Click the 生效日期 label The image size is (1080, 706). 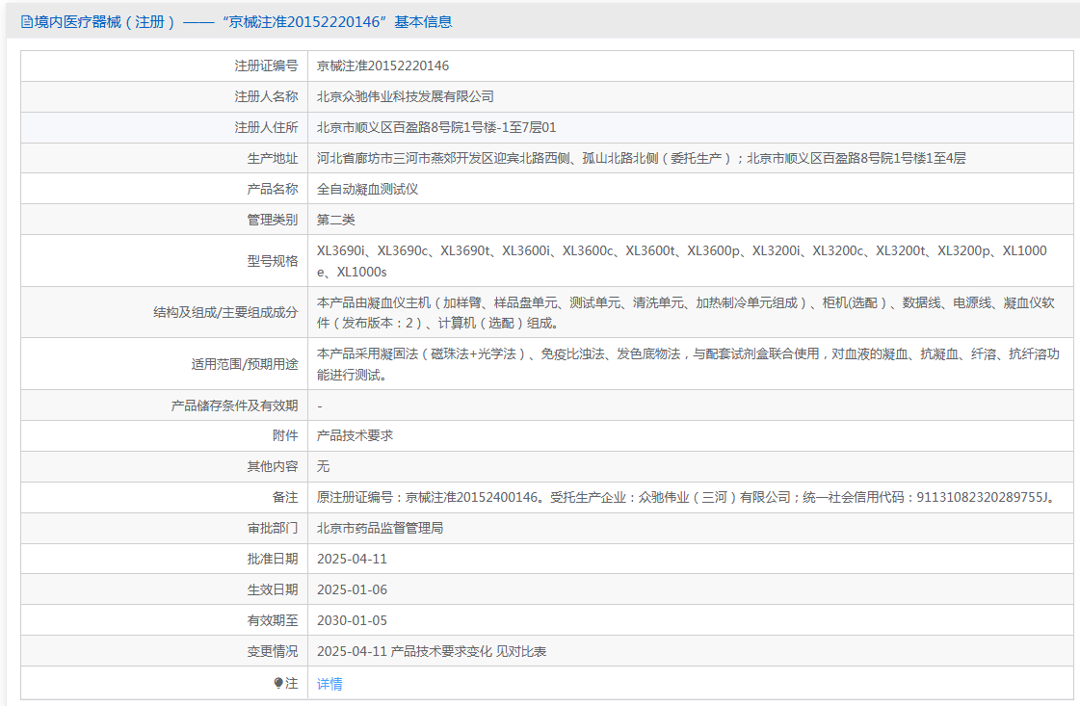(273, 589)
